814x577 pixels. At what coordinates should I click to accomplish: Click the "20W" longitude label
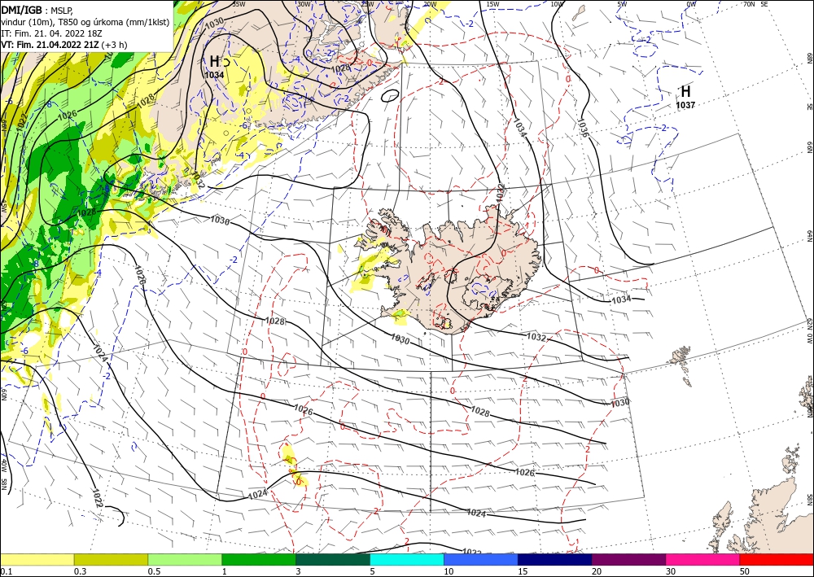click(429, 3)
